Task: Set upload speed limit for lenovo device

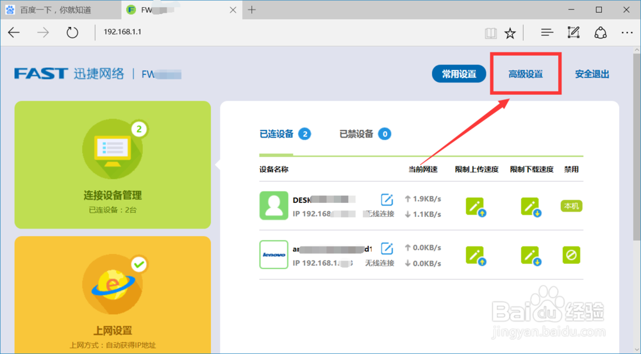Action: (476, 255)
